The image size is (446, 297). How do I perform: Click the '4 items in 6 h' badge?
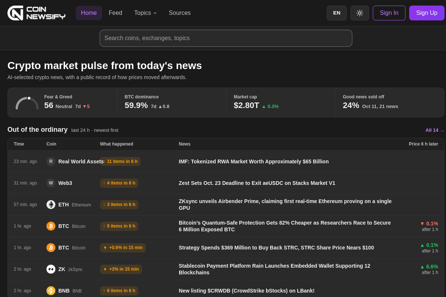(119, 183)
